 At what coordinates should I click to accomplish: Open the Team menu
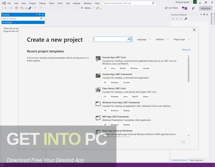pyautogui.click(x=51, y=3)
